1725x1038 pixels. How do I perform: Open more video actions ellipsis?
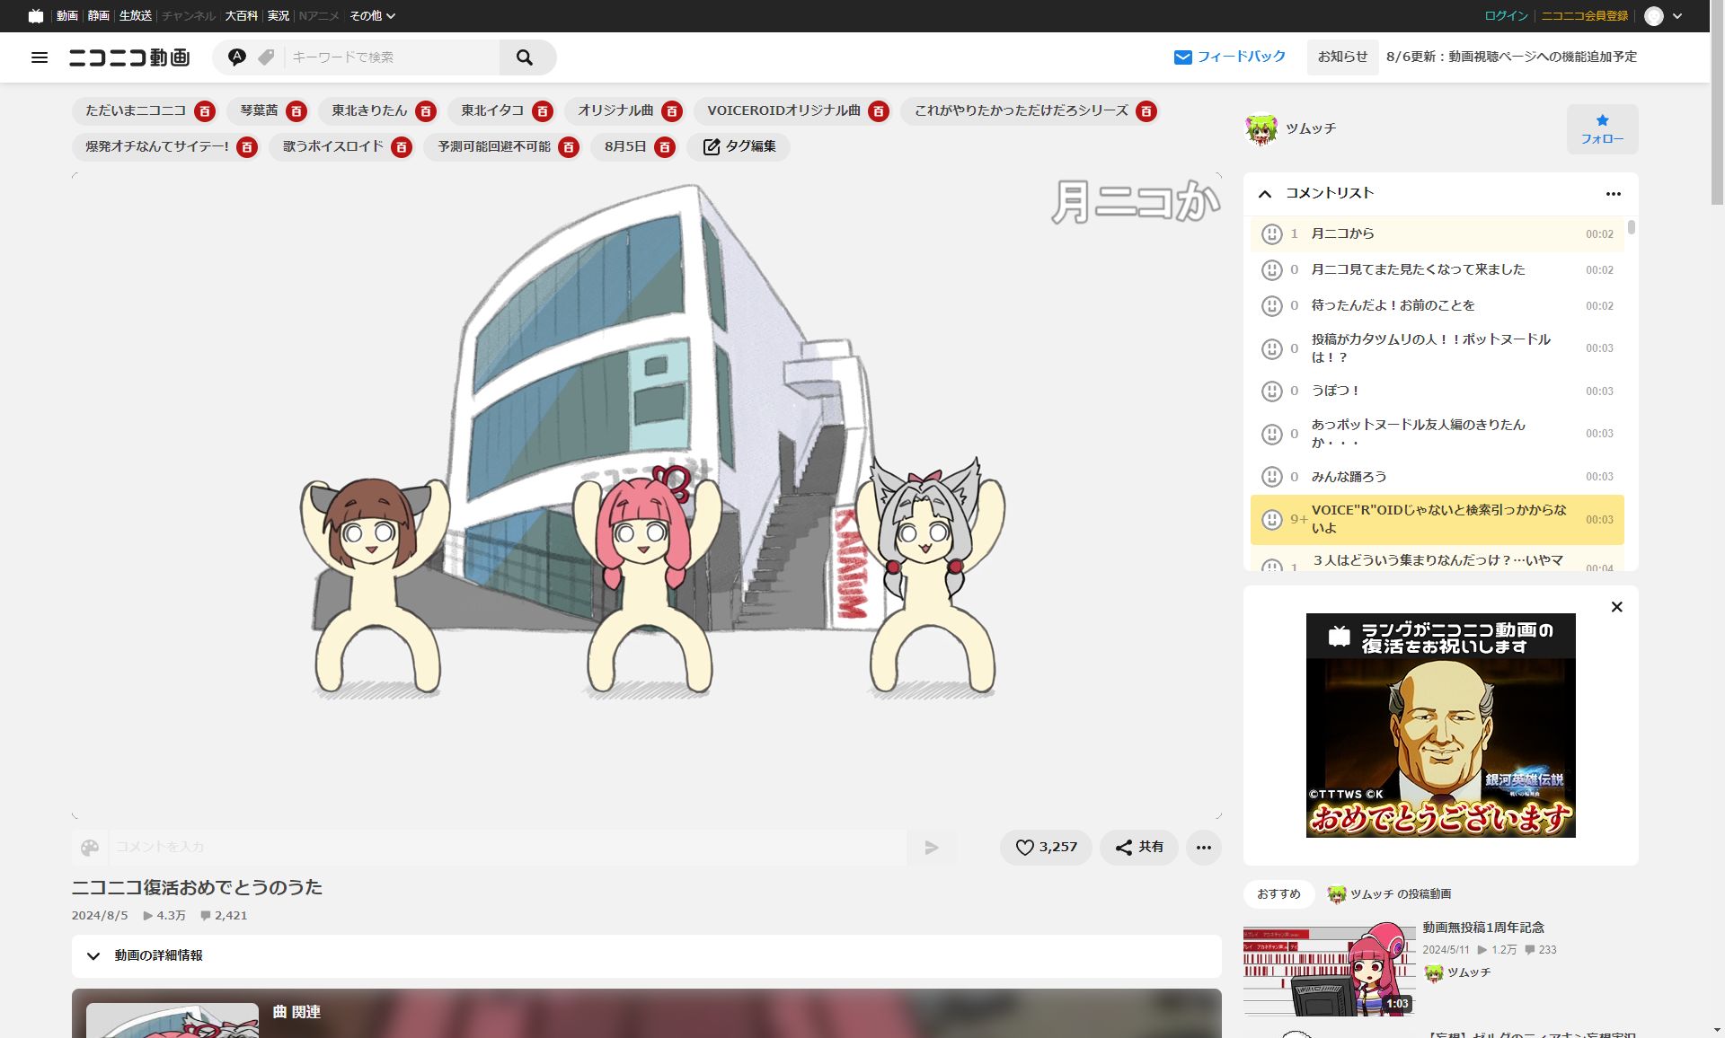tap(1204, 848)
